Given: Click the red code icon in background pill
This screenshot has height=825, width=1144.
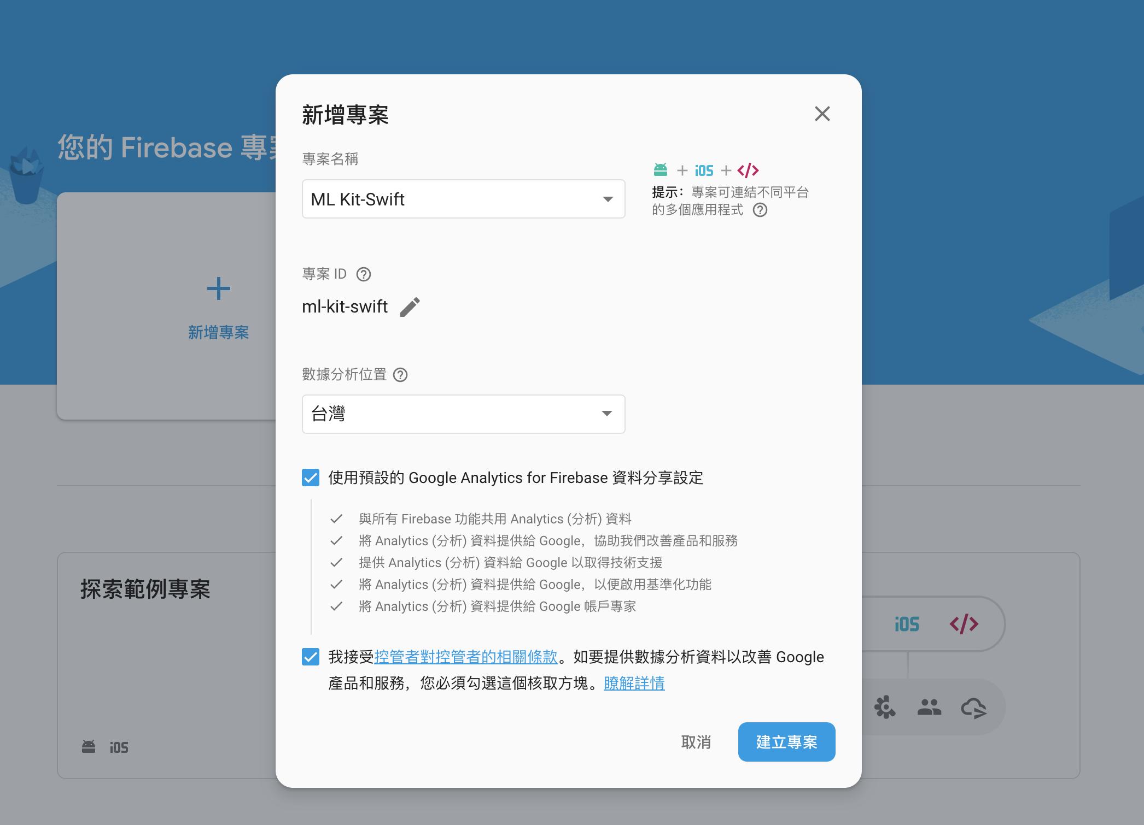Looking at the screenshot, I should (x=964, y=623).
